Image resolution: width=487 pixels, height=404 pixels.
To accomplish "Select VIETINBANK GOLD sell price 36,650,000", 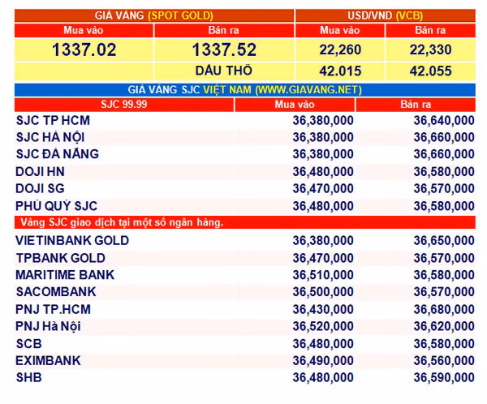I will (x=444, y=241).
